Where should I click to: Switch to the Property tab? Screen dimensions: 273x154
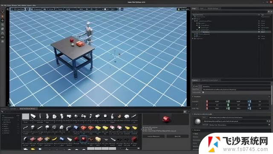click(195, 80)
